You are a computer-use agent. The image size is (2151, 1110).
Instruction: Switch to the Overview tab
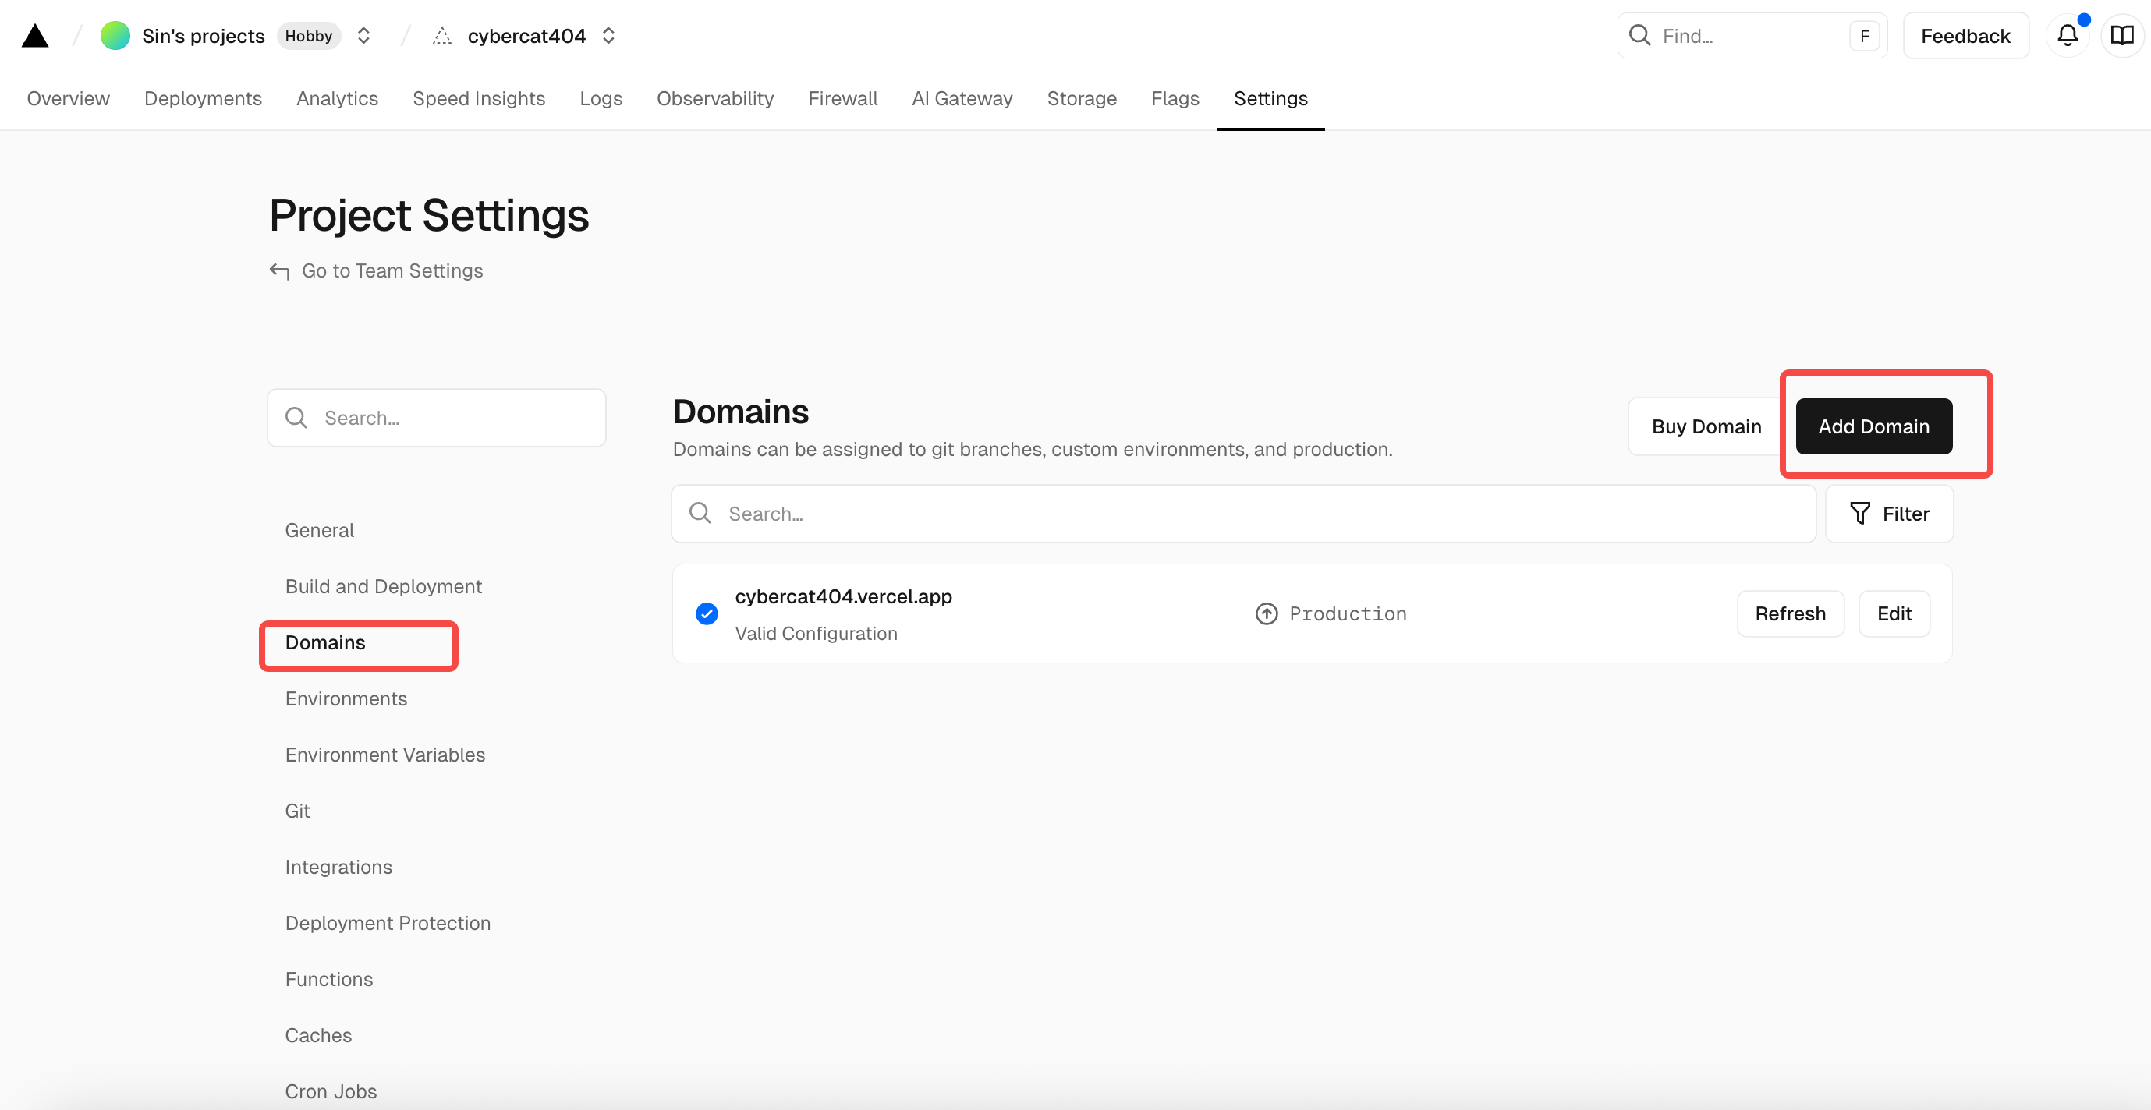coord(69,98)
